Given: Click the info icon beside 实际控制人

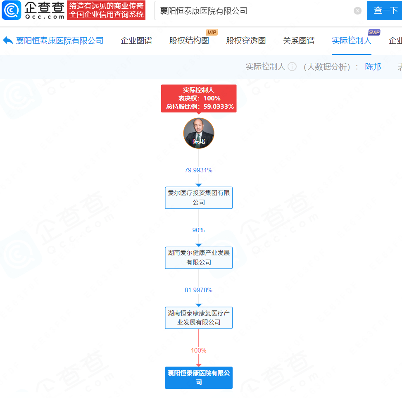Looking at the screenshot, I should point(292,67).
